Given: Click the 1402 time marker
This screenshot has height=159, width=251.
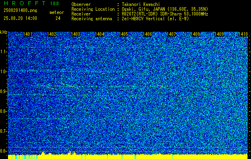Looking at the screenshot, I should [x=52, y=34].
